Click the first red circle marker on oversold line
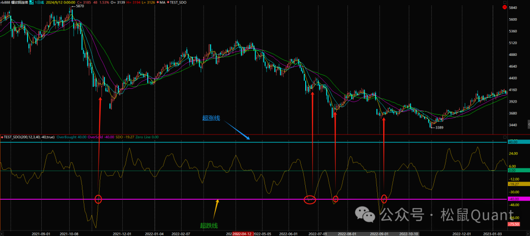 [98, 199]
